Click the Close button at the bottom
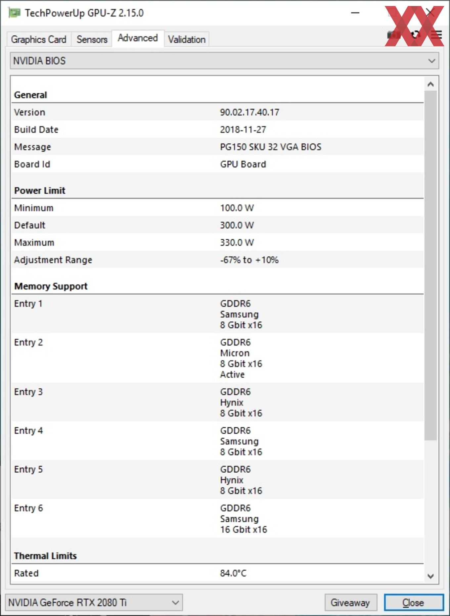Image resolution: width=450 pixels, height=616 pixels. 413,602
